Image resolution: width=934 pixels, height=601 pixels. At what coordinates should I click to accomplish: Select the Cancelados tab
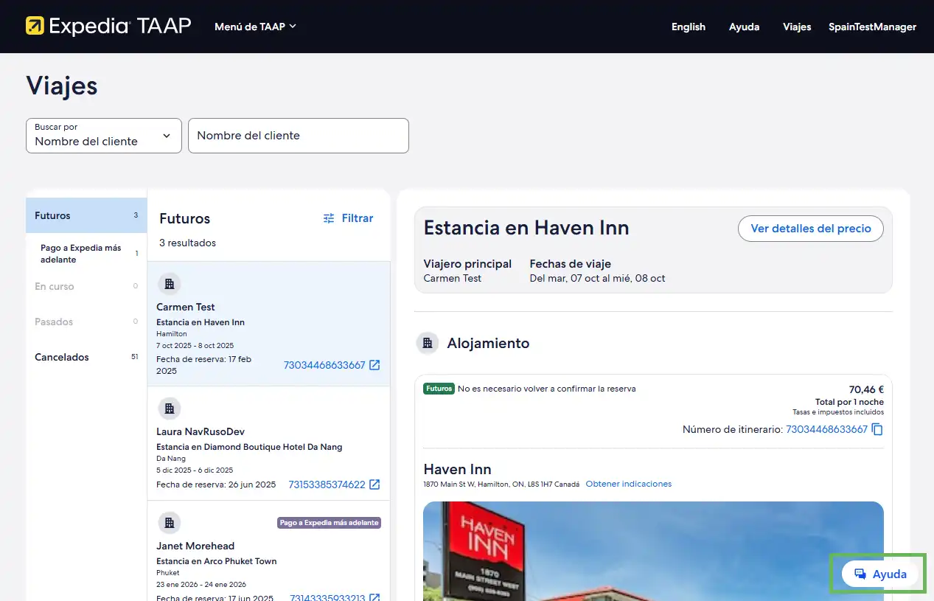(86, 357)
